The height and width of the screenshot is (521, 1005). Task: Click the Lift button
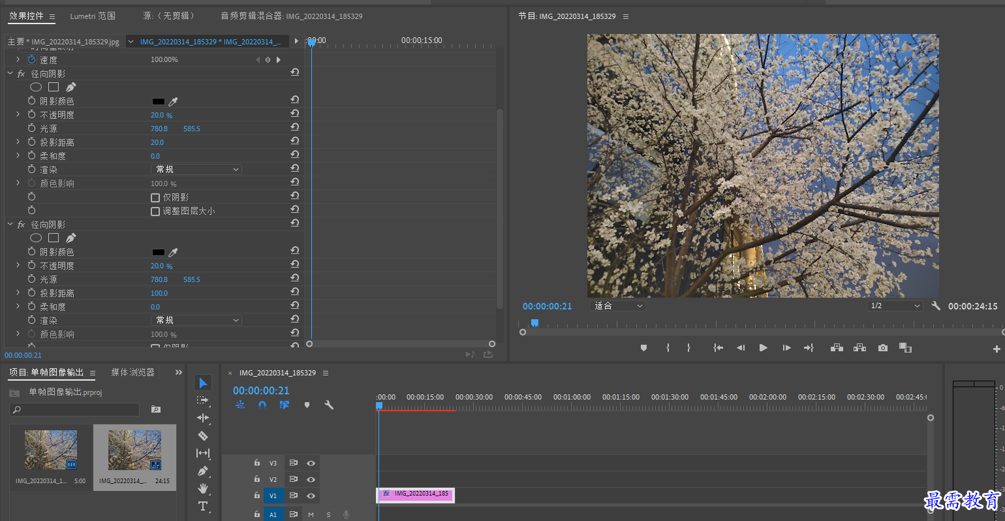tap(837, 348)
